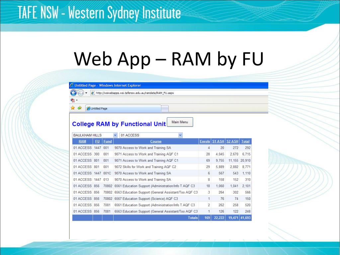Click the Main Menu button
This screenshot has height=255, width=340.
click(180, 122)
